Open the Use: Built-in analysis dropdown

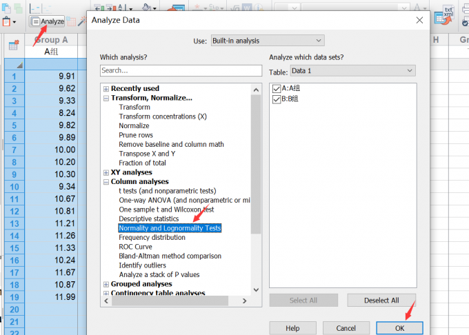tap(268, 41)
